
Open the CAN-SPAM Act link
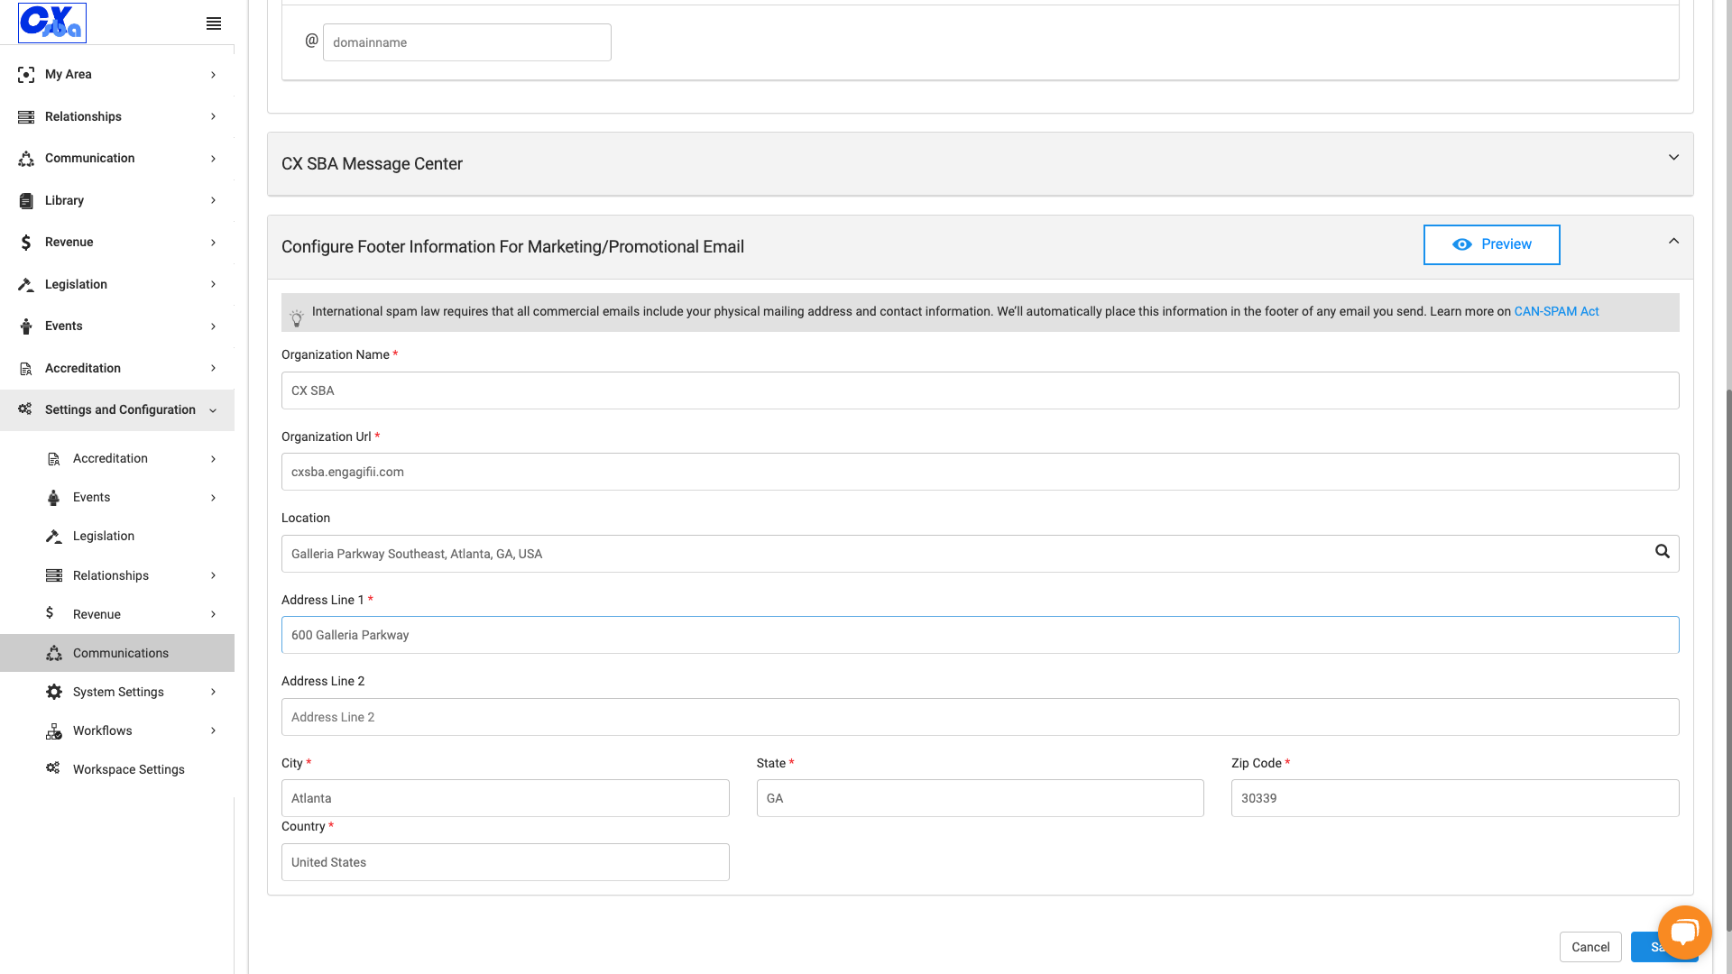pyautogui.click(x=1556, y=311)
